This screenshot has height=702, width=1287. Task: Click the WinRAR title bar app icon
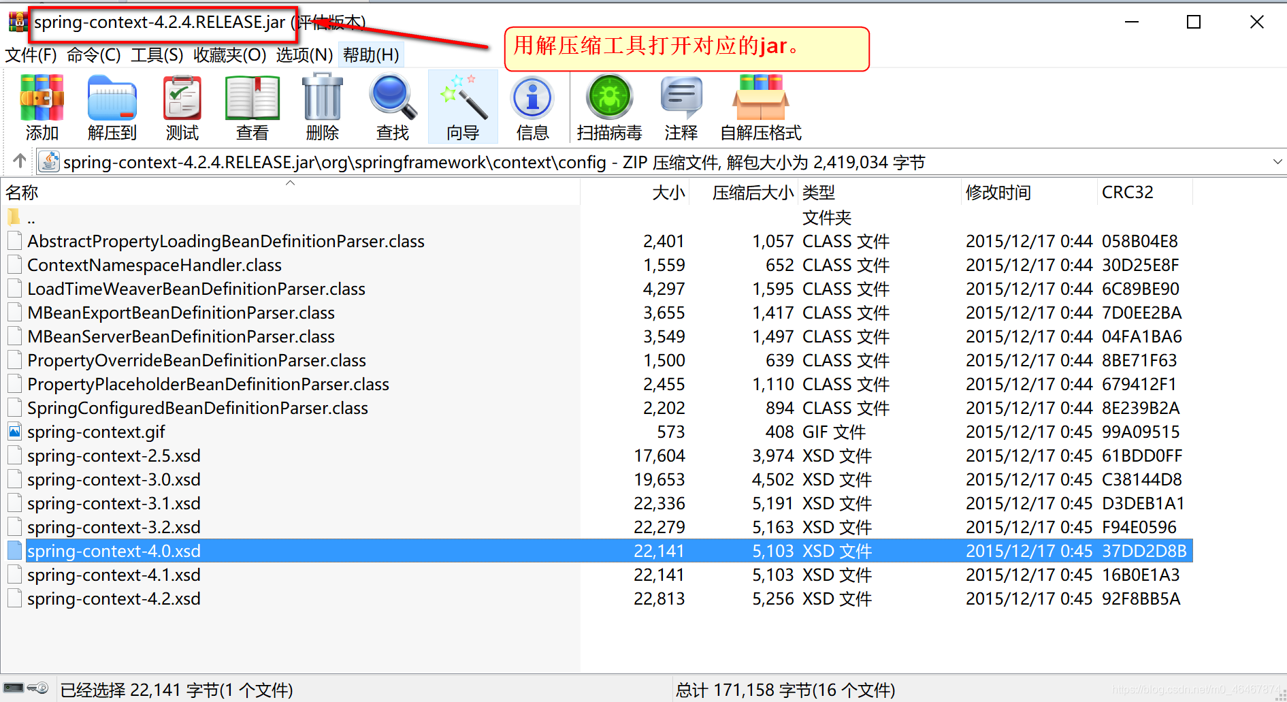pos(18,22)
